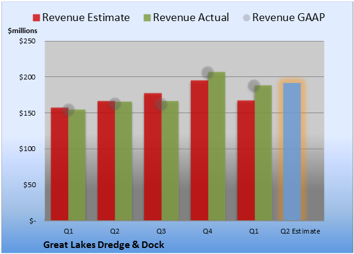
Task: Click the Q2 green actual bar
Action: 123,161
